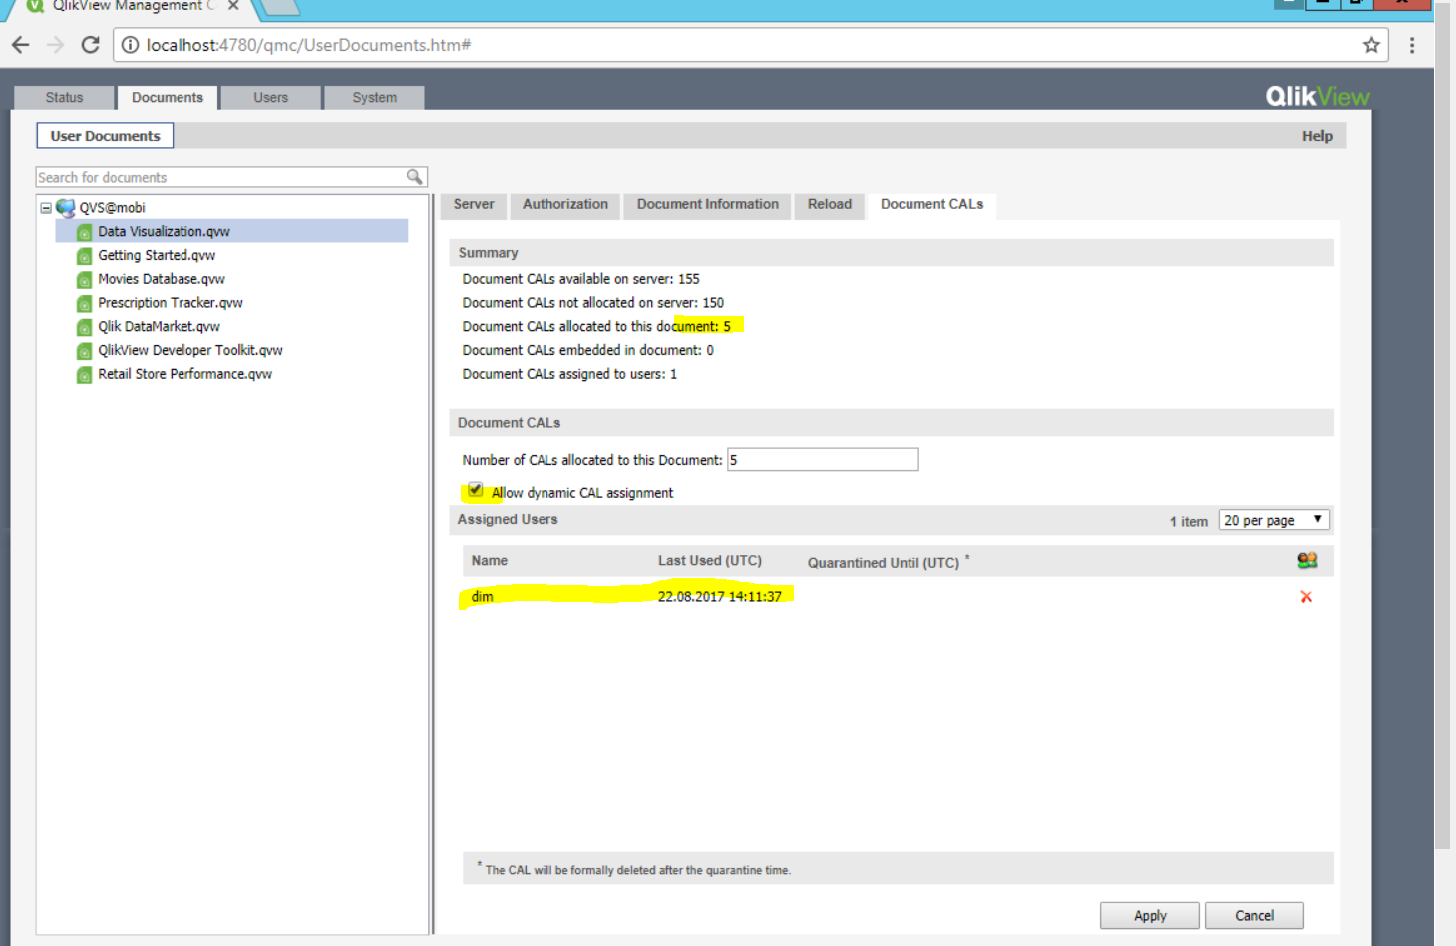Image resolution: width=1456 pixels, height=946 pixels.
Task: Open the Server document tab
Action: coord(474,204)
